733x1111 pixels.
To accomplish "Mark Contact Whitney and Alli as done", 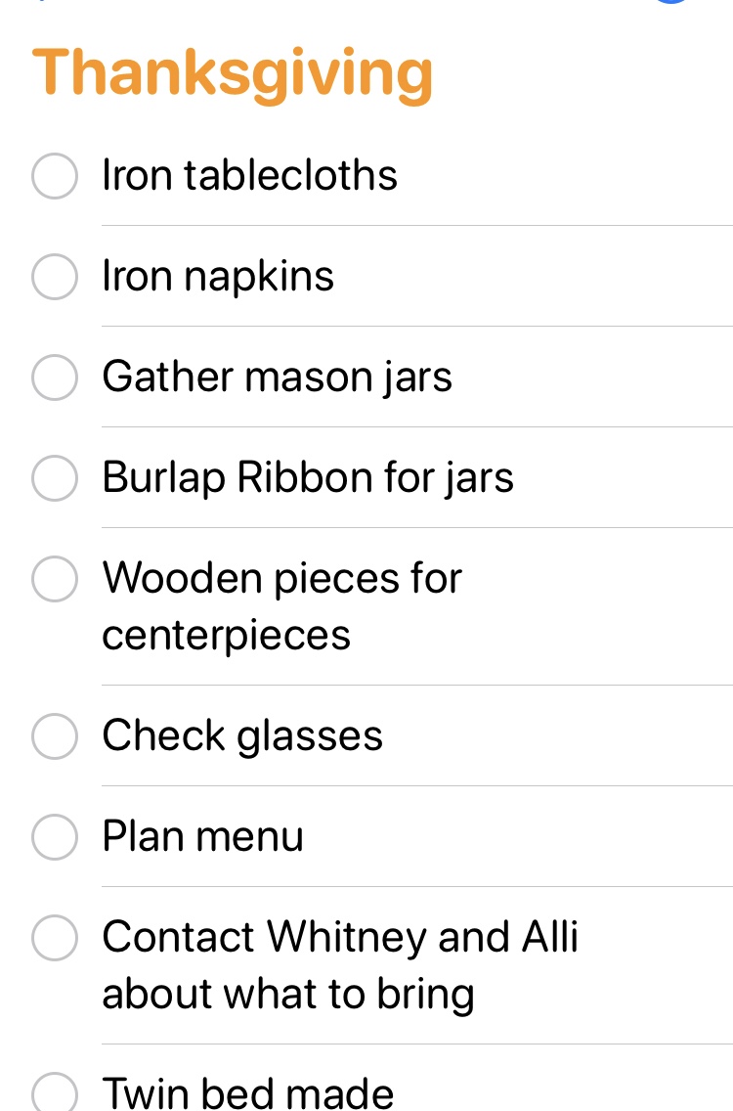I will click(x=55, y=938).
